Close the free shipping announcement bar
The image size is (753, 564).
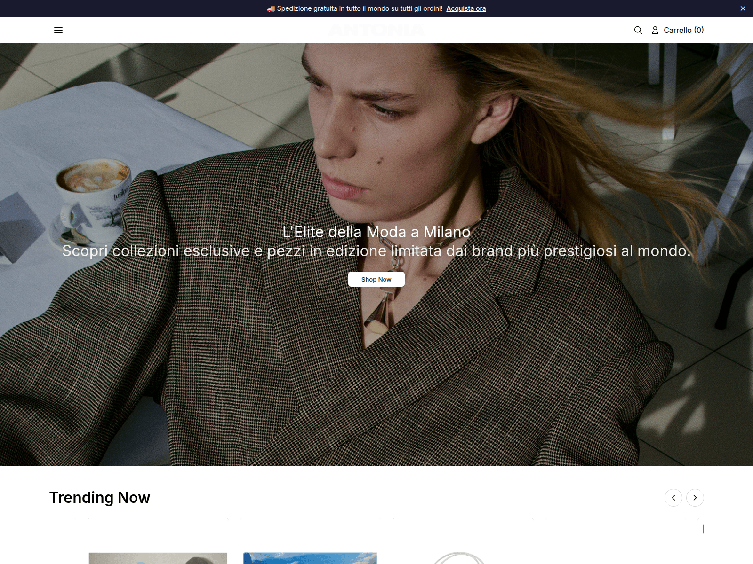[x=743, y=8]
